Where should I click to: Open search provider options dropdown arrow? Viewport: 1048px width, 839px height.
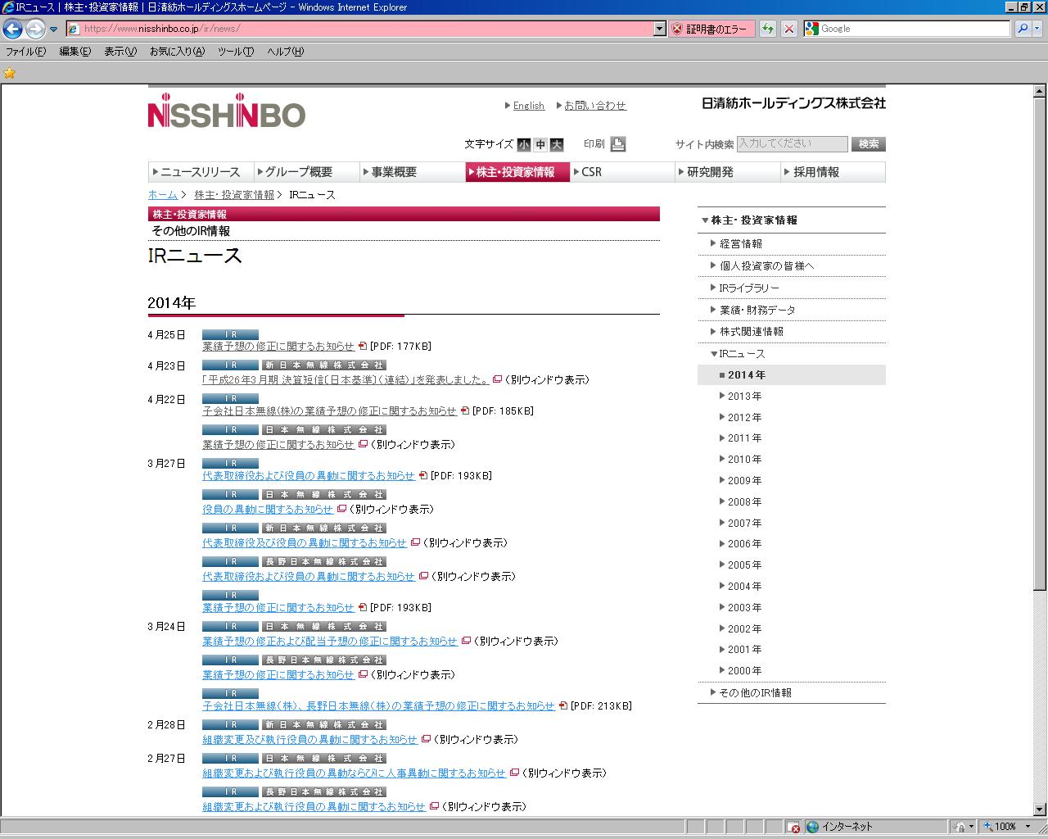tap(1037, 29)
